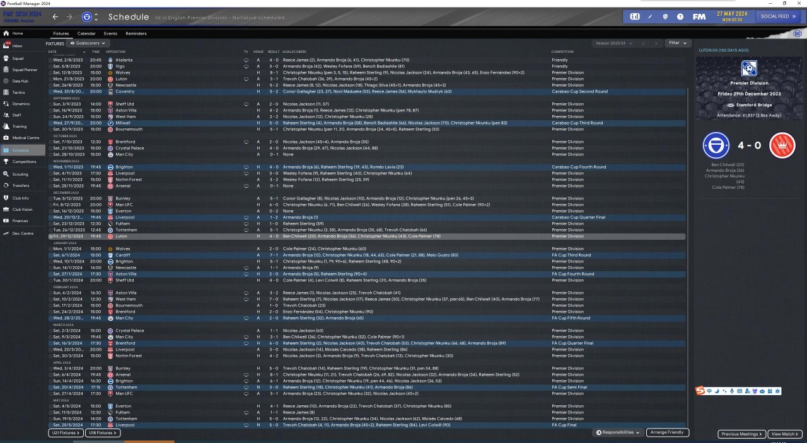Image resolution: width=807 pixels, height=443 pixels.
Task: Click the Arrange Friendly button
Action: point(667,433)
